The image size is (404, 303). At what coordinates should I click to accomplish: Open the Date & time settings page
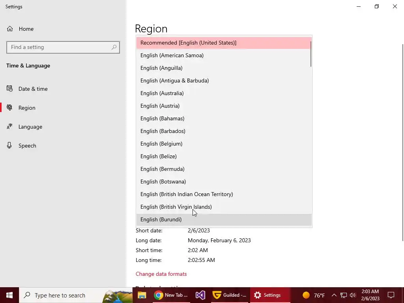tap(33, 89)
